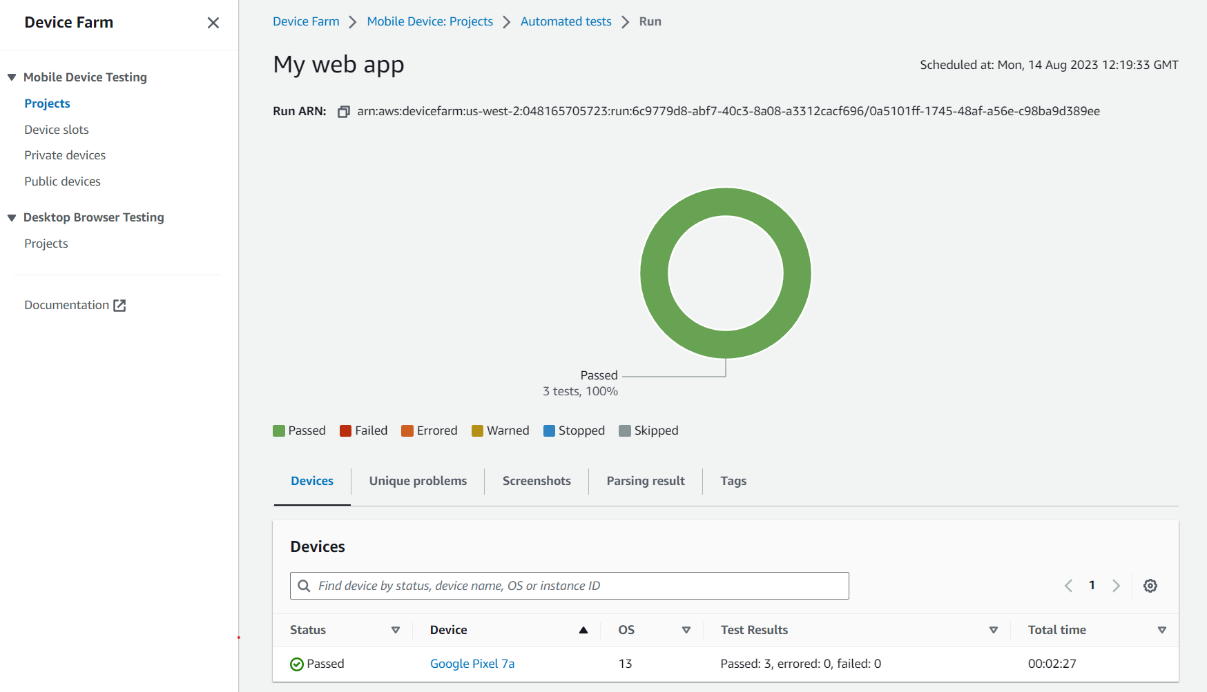
Task: Close the Device Farm sidebar
Action: [x=213, y=23]
